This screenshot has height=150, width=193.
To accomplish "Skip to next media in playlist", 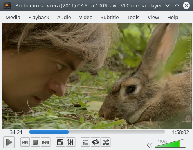I will pos(45,142).
